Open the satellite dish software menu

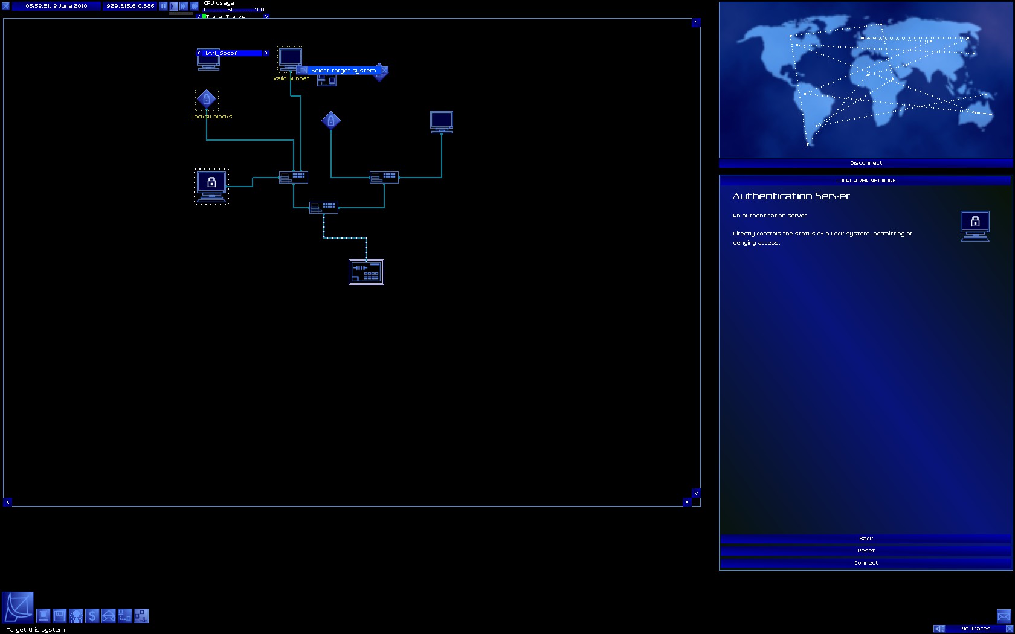click(x=18, y=607)
